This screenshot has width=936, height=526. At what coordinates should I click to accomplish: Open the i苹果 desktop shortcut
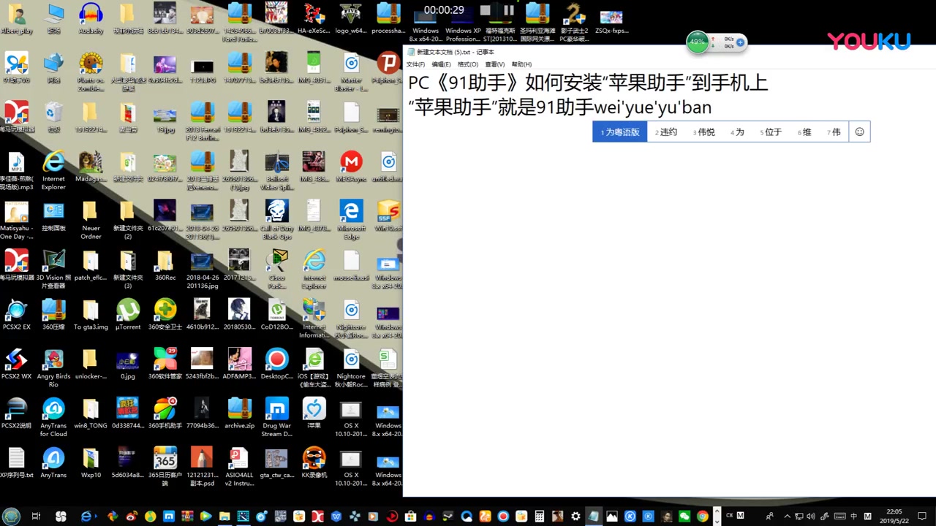(314, 413)
